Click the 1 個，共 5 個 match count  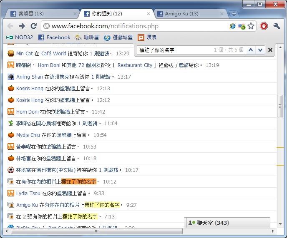pyautogui.click(x=229, y=50)
